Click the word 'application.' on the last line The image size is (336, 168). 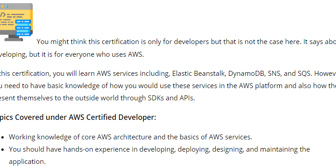coord(27,162)
